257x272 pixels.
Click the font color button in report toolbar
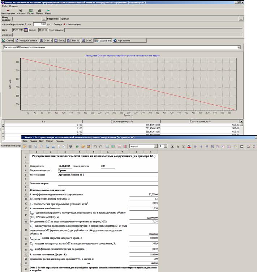(x=189, y=146)
